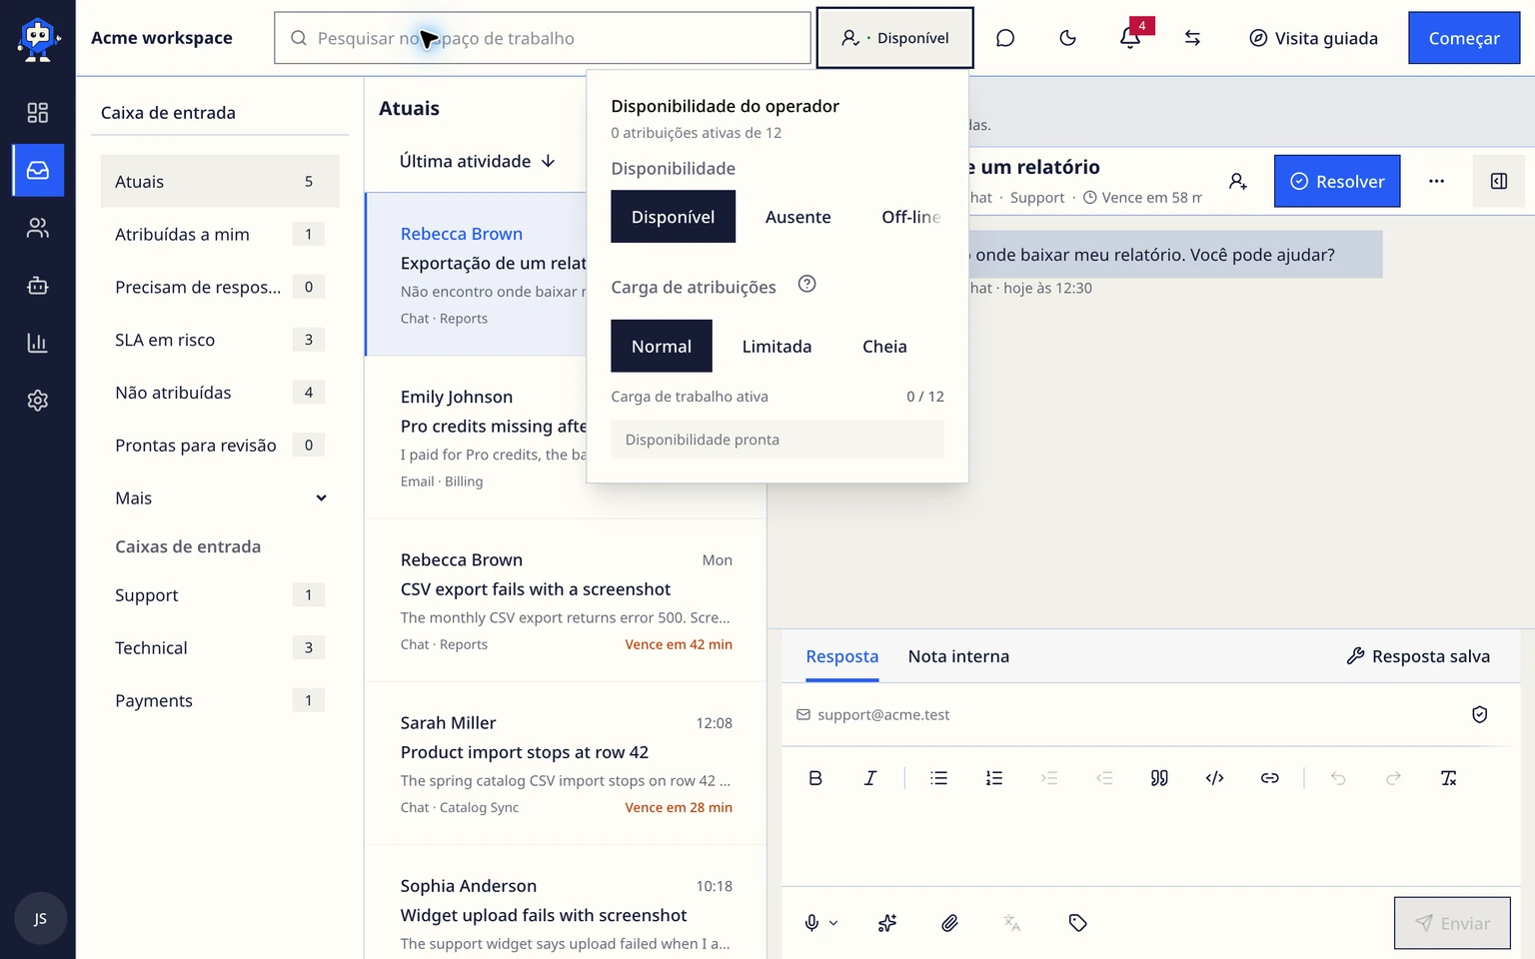Close the Disponível status dropdown button
This screenshot has width=1535, height=959.
point(894,38)
